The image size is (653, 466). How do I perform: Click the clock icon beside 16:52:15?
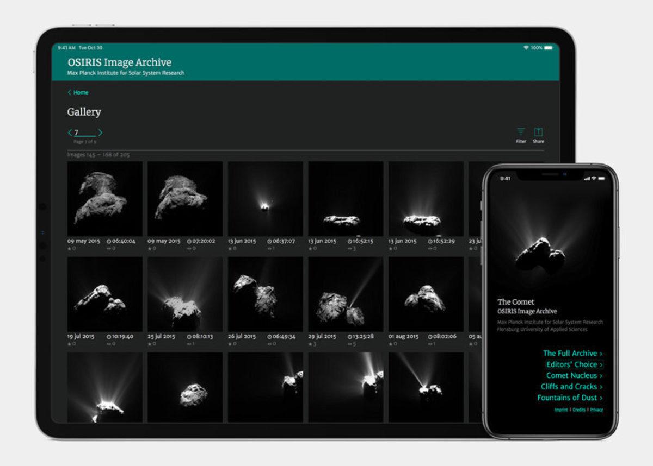[349, 241]
